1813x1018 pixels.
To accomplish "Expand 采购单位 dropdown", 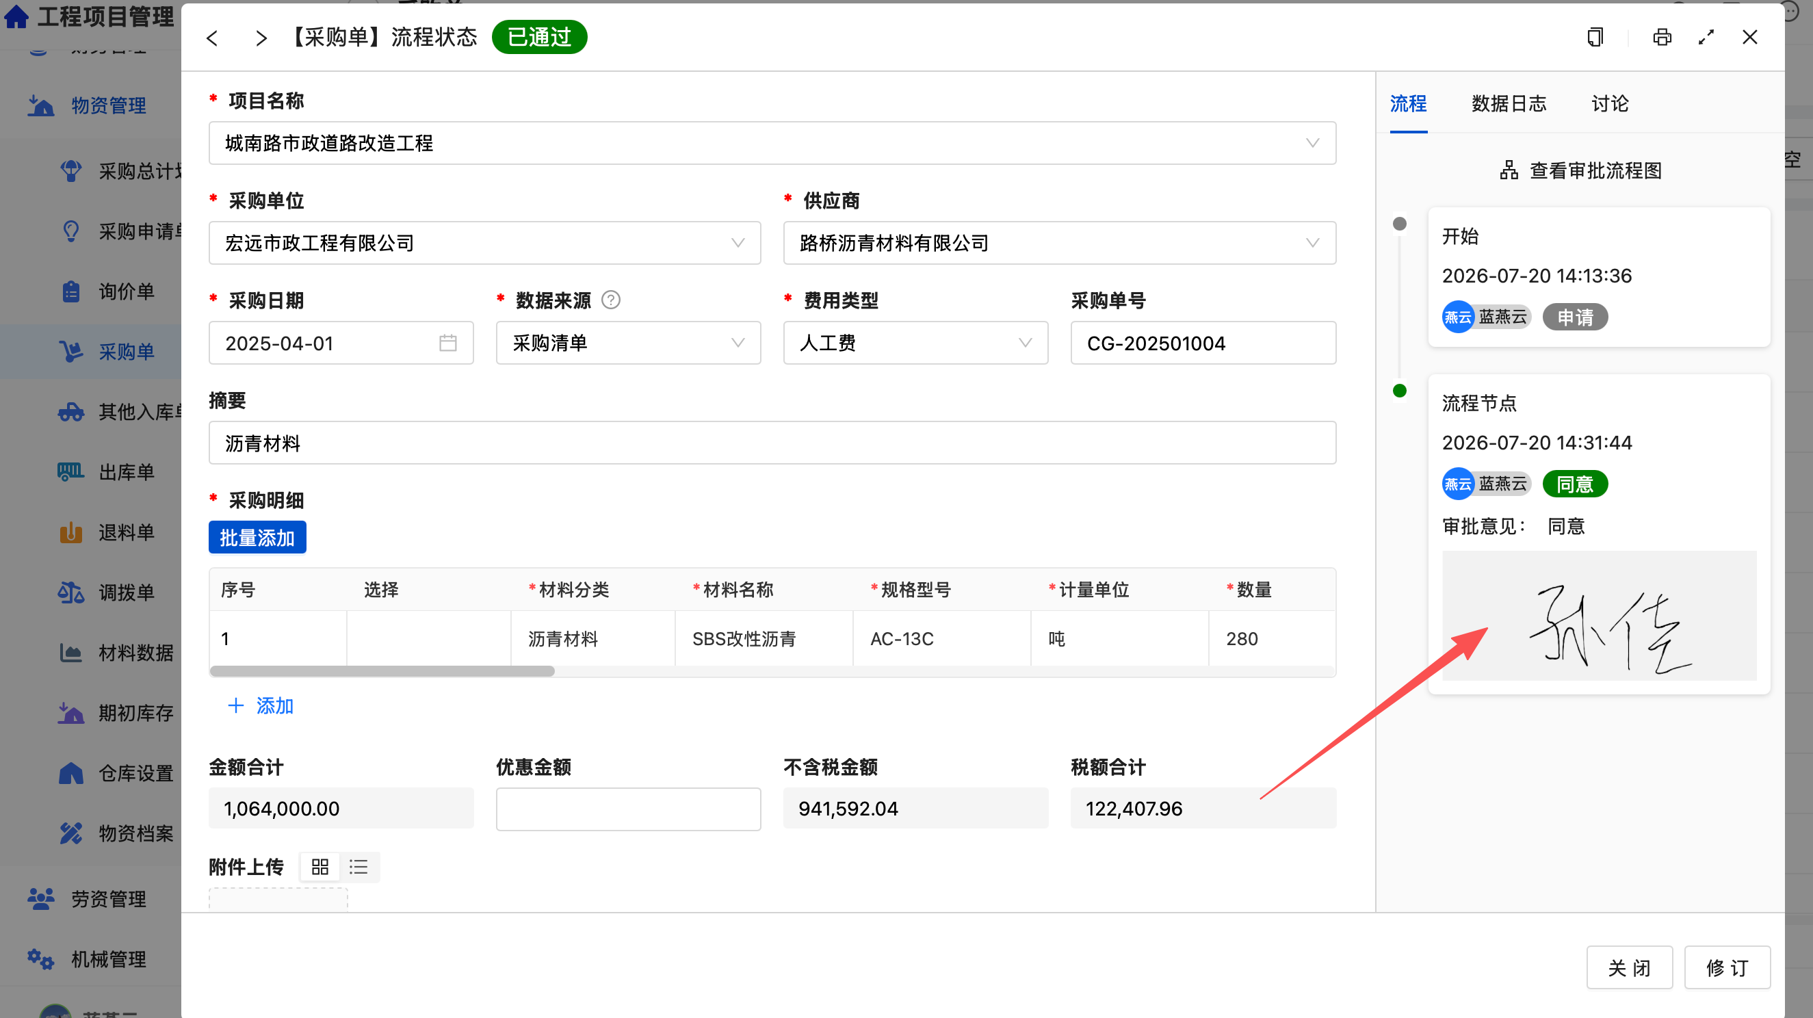I will (484, 243).
